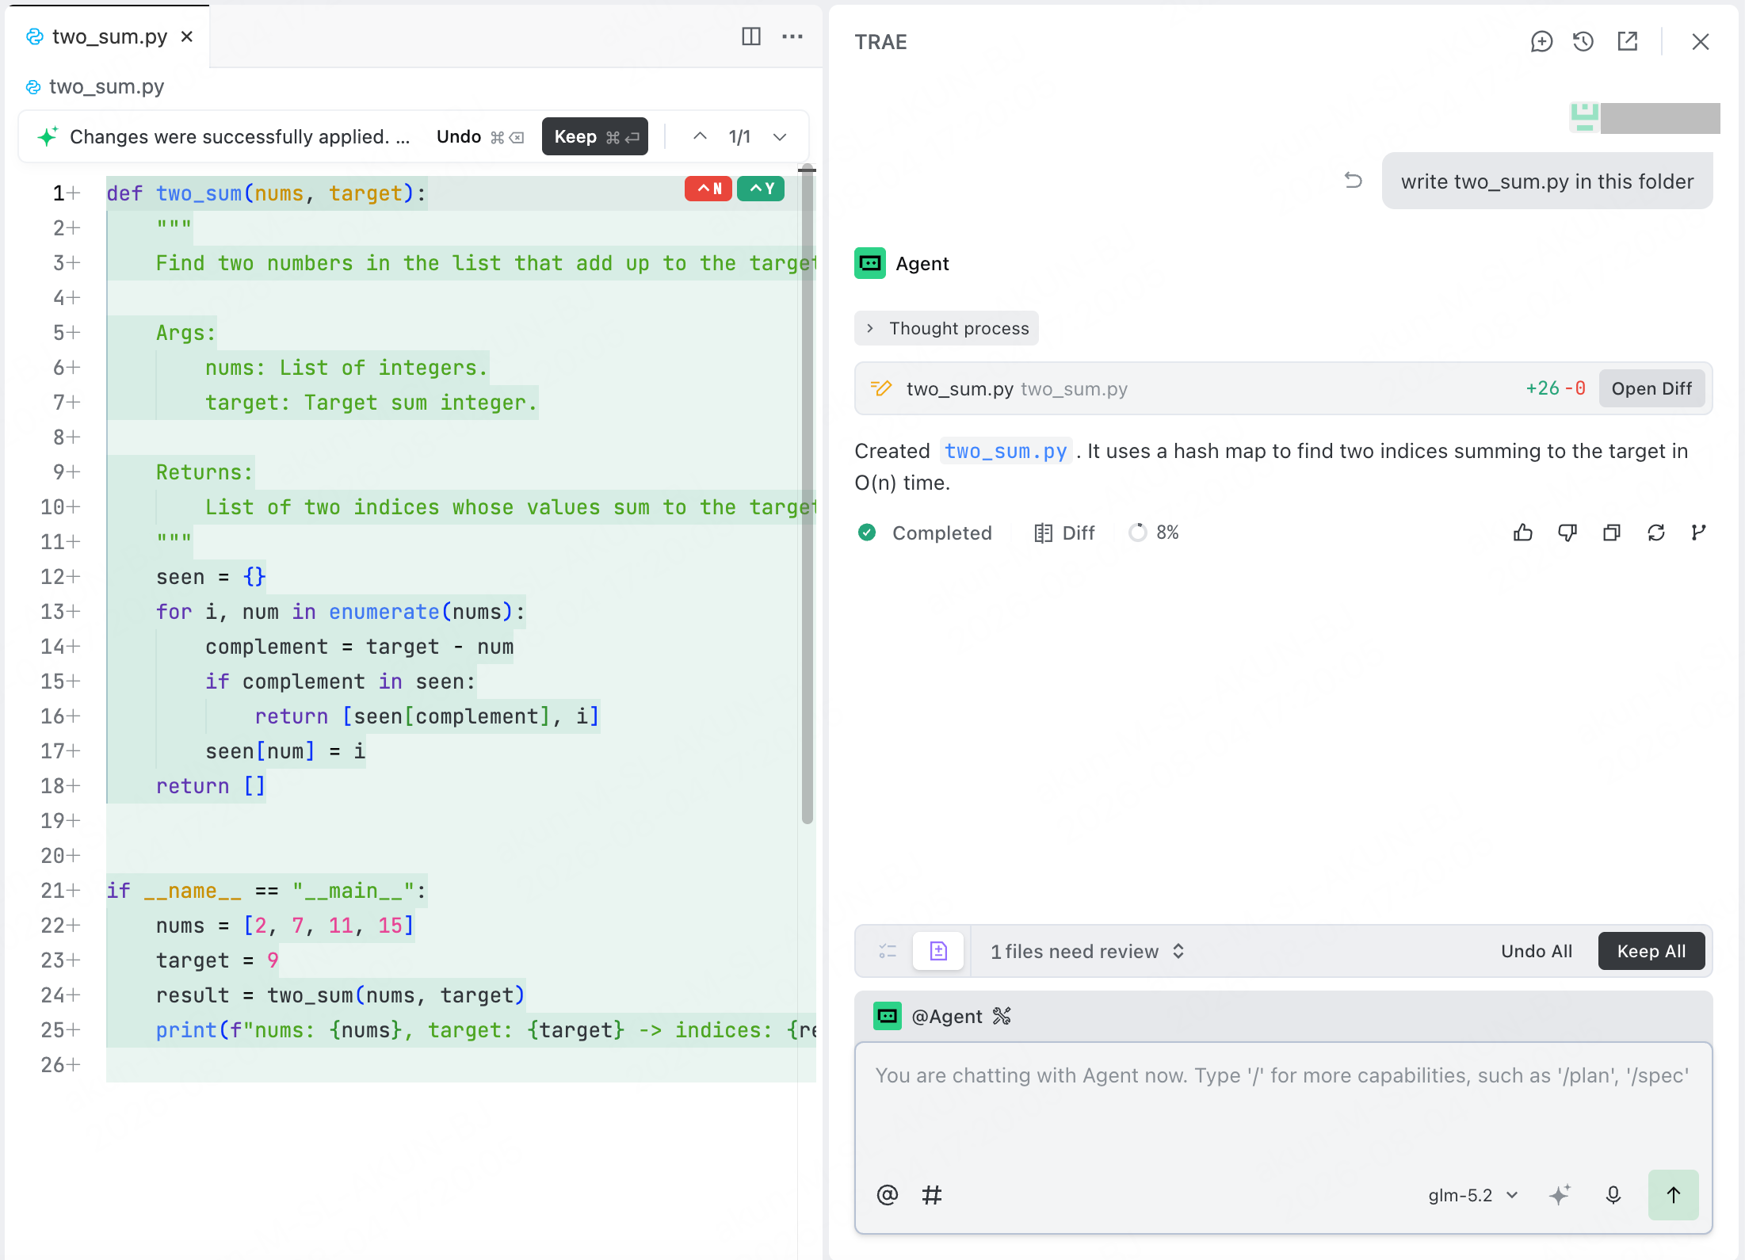The width and height of the screenshot is (1745, 1260).
Task: Revert to the user message checkpoint
Action: tap(1354, 181)
